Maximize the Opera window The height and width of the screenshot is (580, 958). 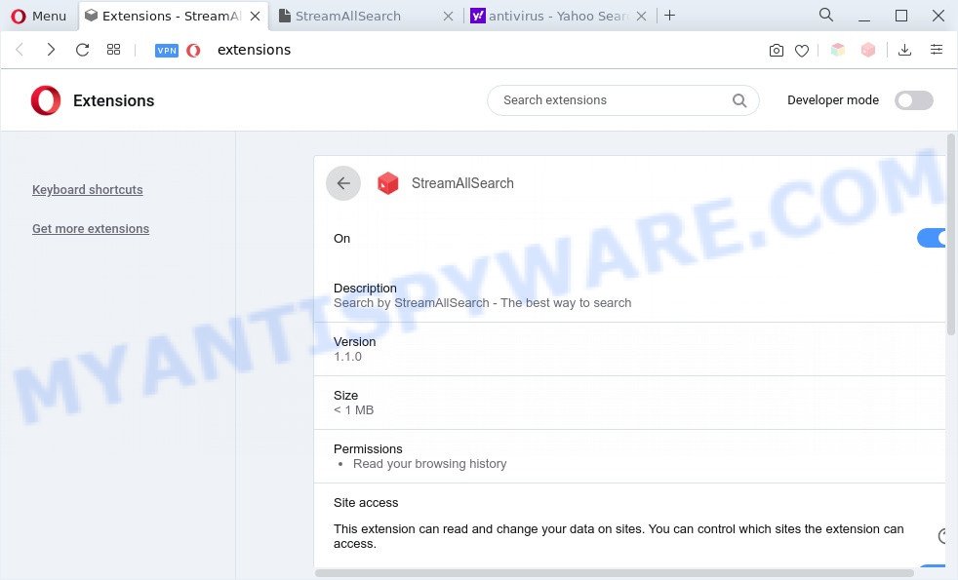point(901,16)
